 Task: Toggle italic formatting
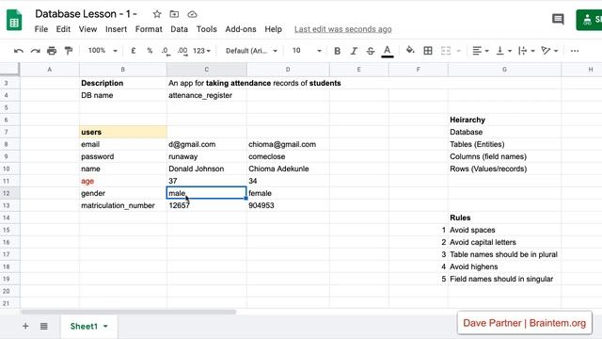click(354, 51)
